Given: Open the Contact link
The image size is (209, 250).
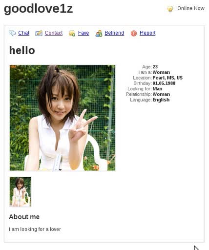Looking at the screenshot, I should tap(54, 33).
